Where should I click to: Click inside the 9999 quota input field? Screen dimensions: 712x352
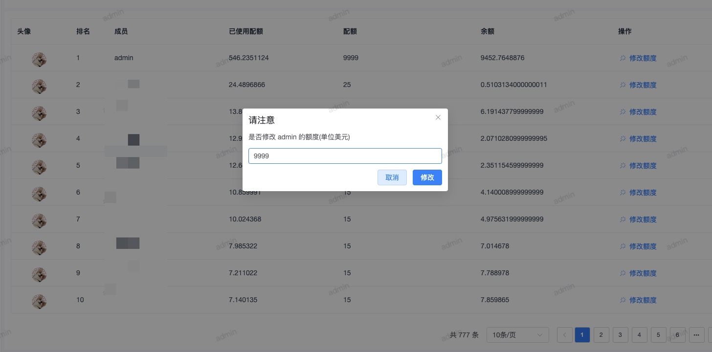(345, 156)
